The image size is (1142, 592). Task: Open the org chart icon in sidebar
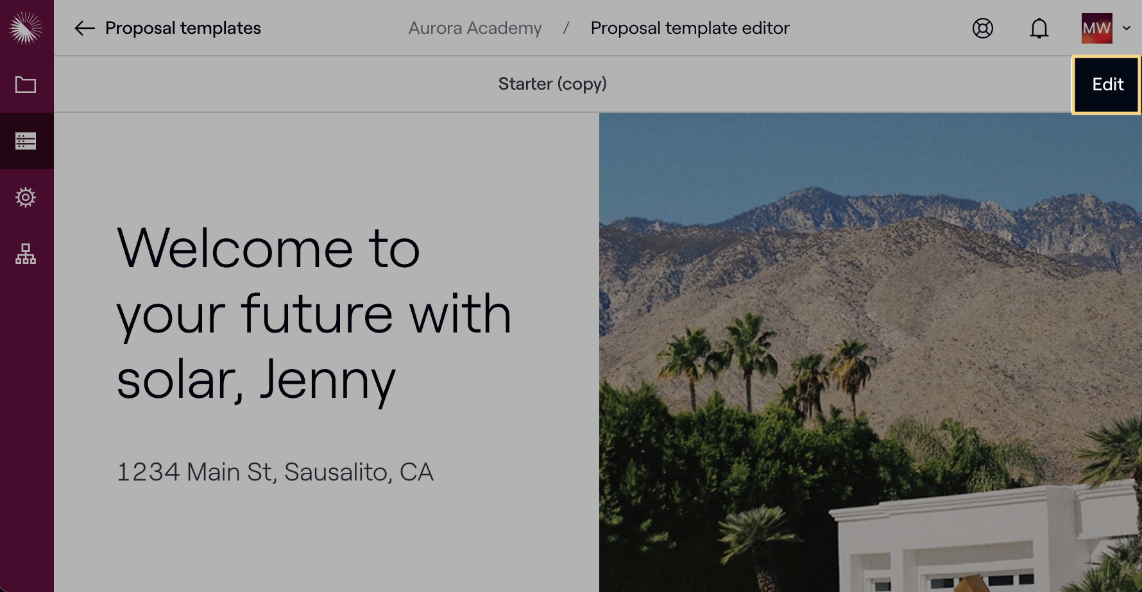[26, 254]
